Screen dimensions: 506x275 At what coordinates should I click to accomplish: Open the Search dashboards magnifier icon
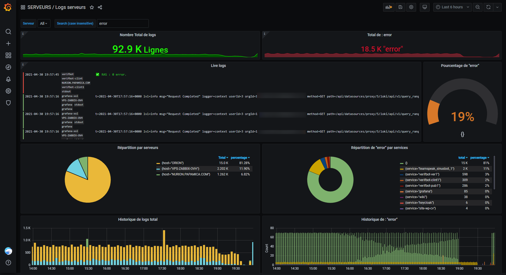click(x=8, y=32)
